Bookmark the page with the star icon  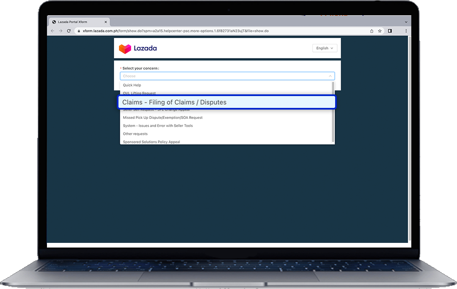tap(380, 30)
